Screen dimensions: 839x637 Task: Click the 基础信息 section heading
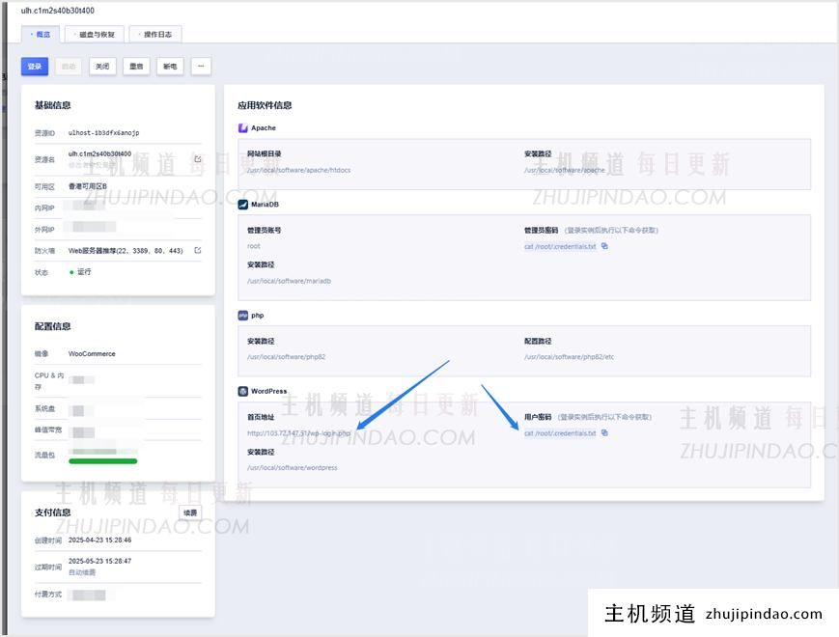(52, 105)
